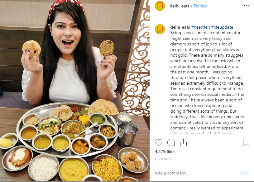Viewport: 254px width, 182px height.
Task: Click delhi_eats avatar beside the caption
Action: 160,29
